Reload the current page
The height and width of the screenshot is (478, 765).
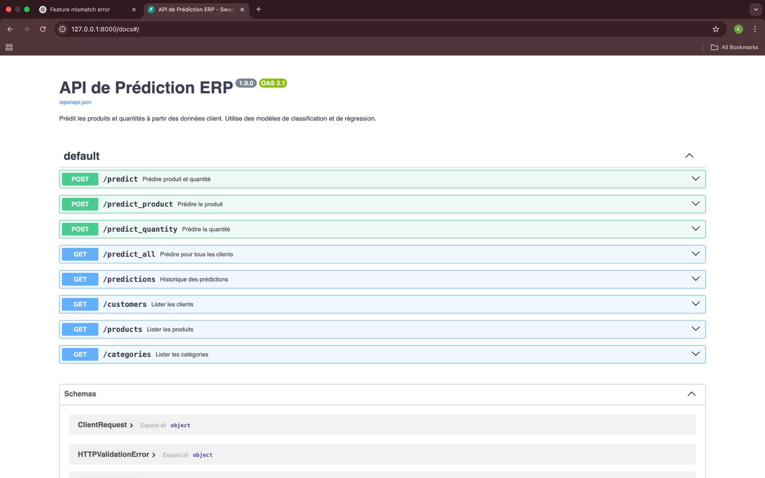point(43,29)
